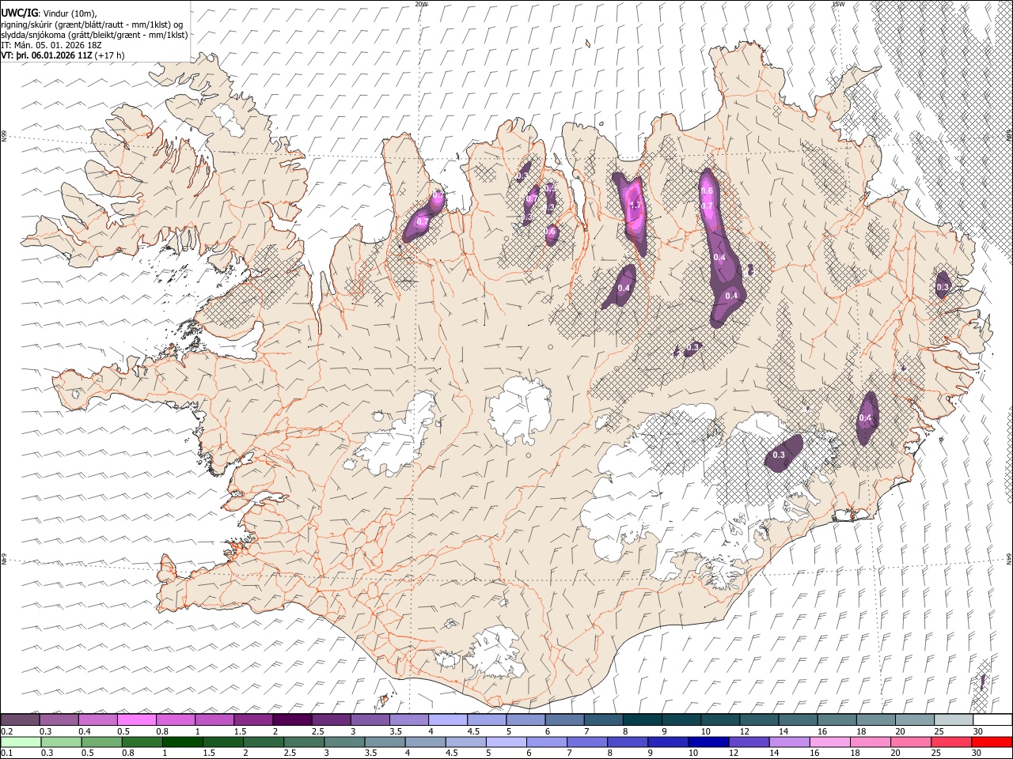Select the light lavender top legend swatch at 4
The height and width of the screenshot is (759, 1013).
(447, 720)
